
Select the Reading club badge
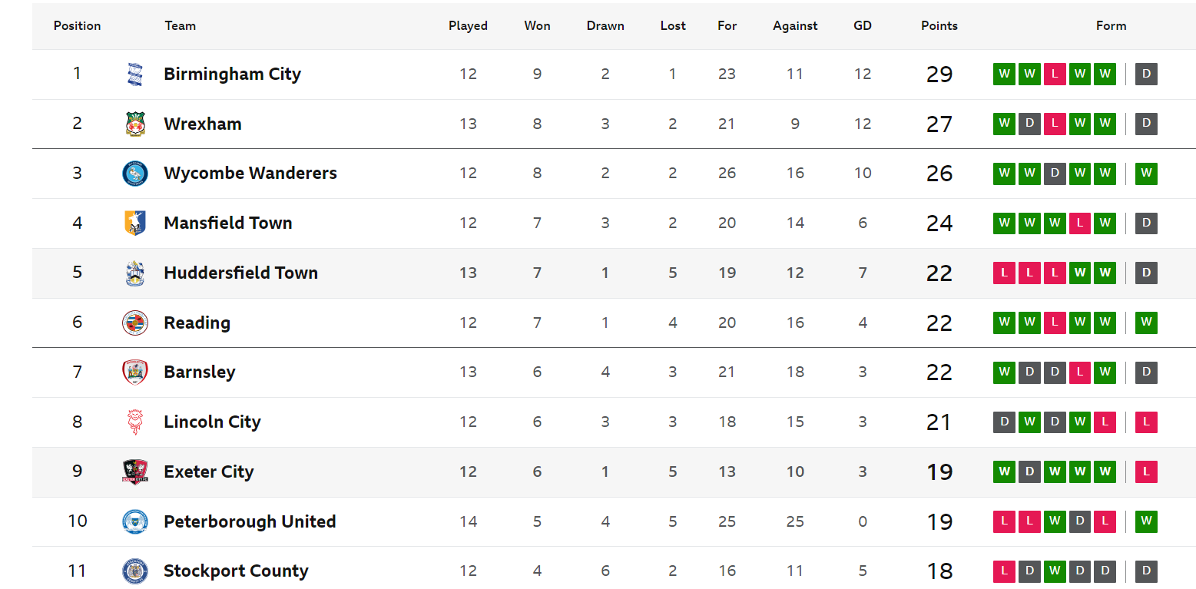click(x=135, y=323)
